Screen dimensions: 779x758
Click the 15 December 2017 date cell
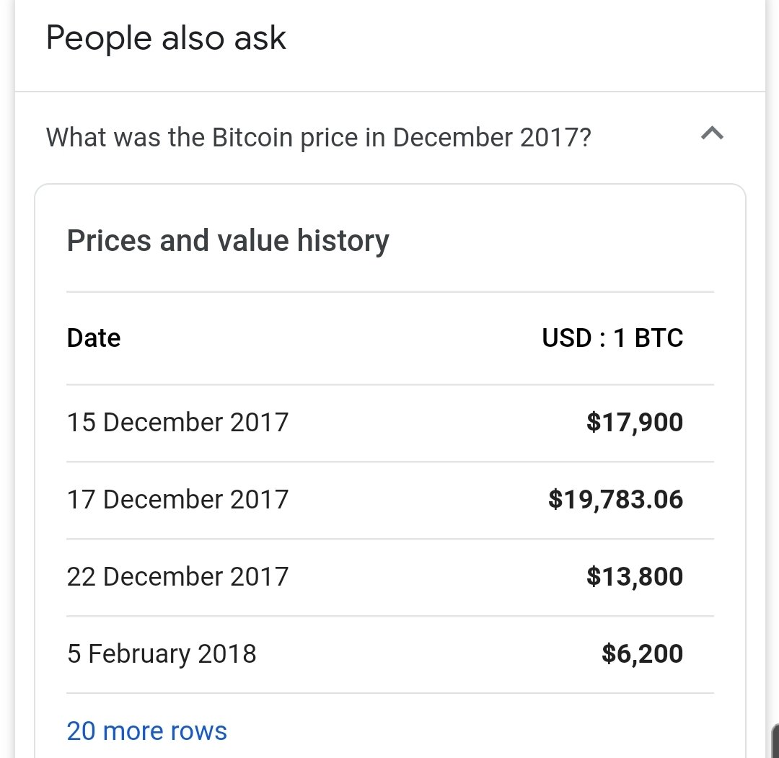pyautogui.click(x=177, y=422)
